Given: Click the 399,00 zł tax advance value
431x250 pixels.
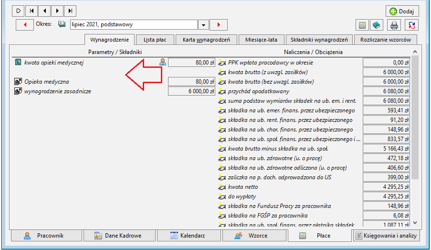Looking at the screenshot, I should (386, 177).
